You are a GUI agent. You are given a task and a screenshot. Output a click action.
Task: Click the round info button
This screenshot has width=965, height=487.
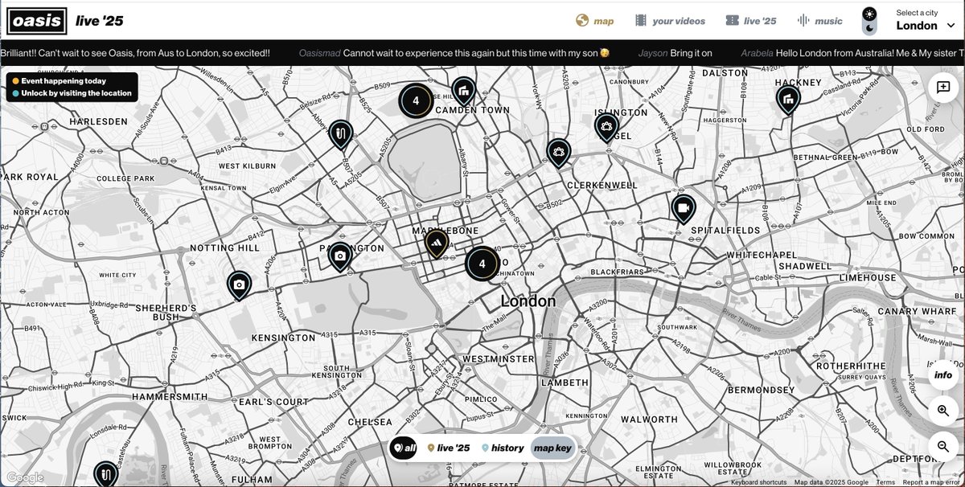[942, 374]
